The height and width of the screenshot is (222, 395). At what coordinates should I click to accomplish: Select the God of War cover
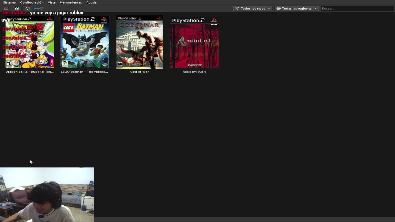point(139,42)
